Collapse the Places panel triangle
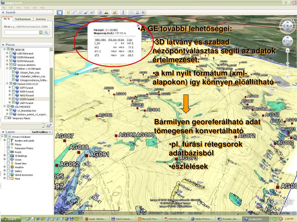 [x=3, y=45]
